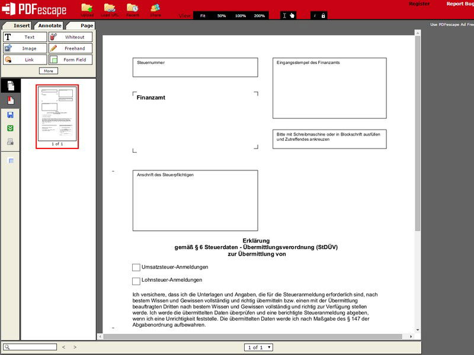Click the horizontal scroll left arrow
Viewport: 474px width, 355px height.
pos(100,336)
